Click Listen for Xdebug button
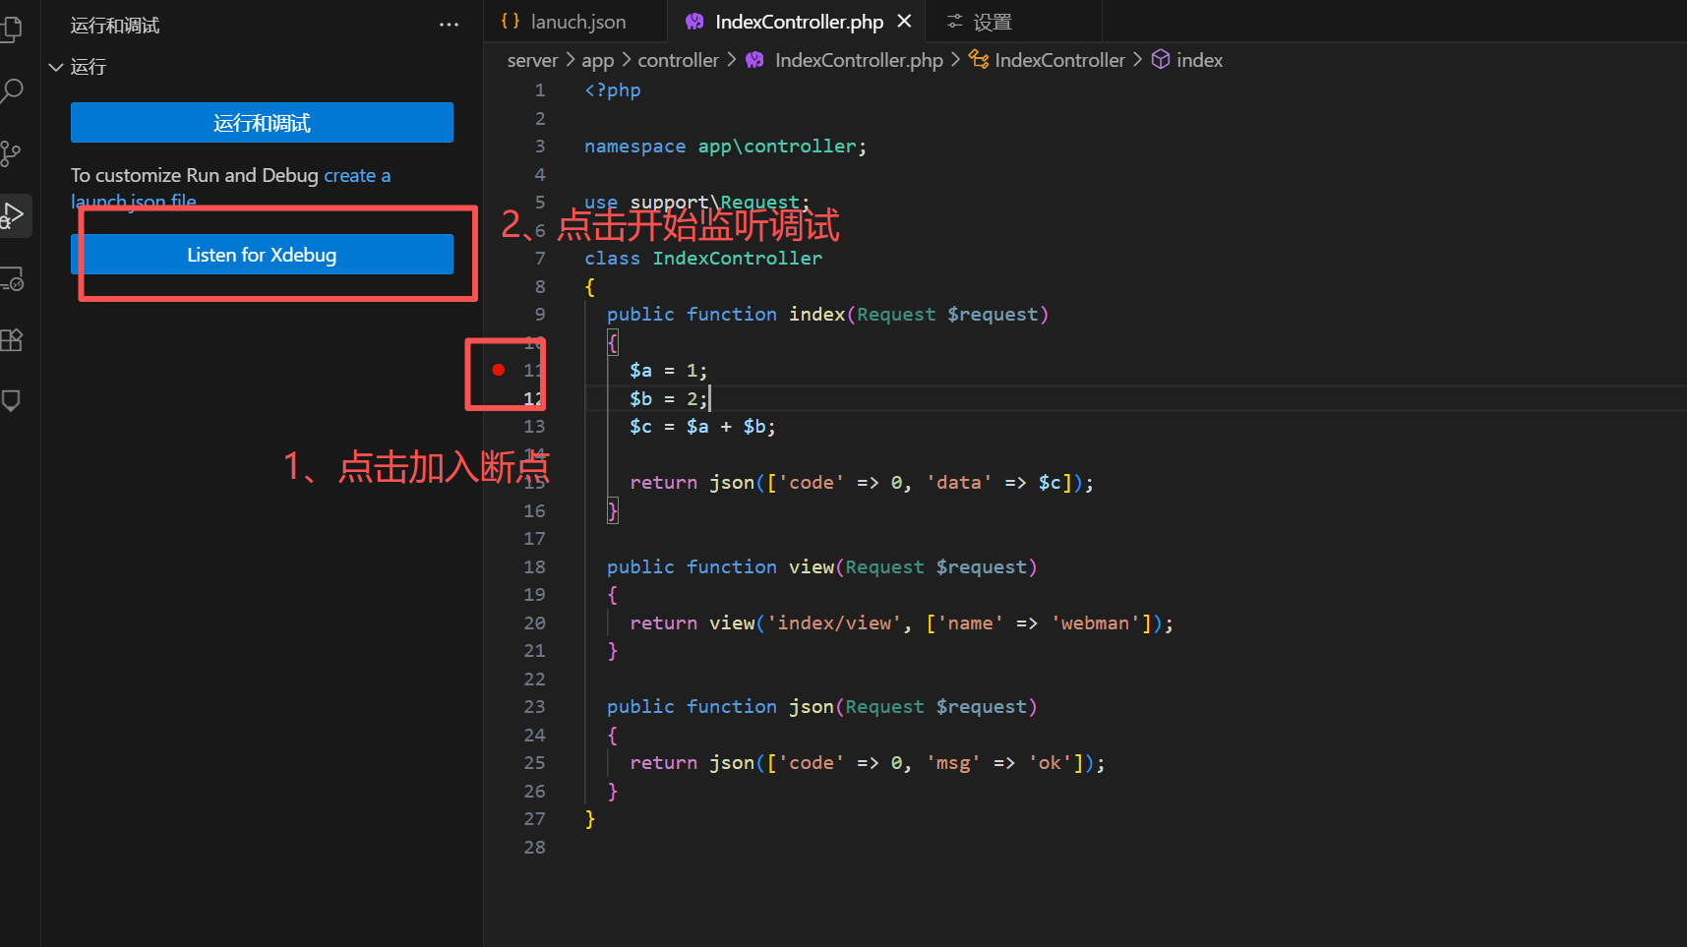The image size is (1687, 947). click(x=262, y=255)
